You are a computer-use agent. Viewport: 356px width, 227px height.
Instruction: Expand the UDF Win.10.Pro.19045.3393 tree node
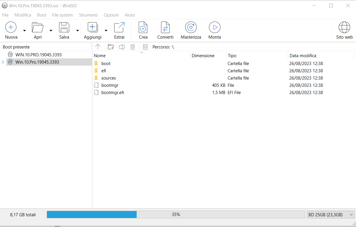click(x=3, y=62)
